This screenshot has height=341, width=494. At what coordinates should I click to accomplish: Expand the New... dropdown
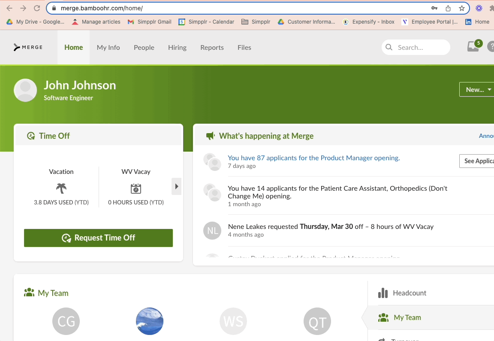[x=476, y=89]
